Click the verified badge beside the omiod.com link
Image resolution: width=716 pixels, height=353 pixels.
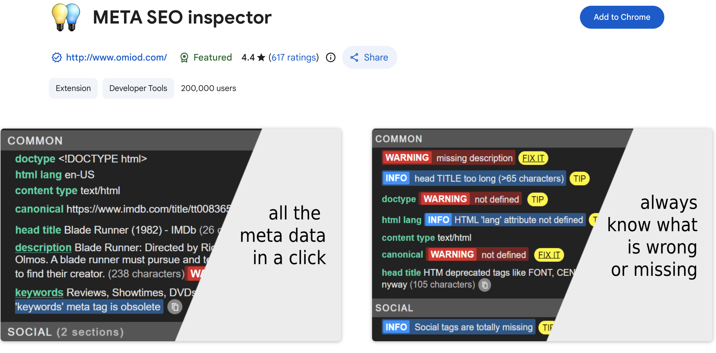(56, 57)
